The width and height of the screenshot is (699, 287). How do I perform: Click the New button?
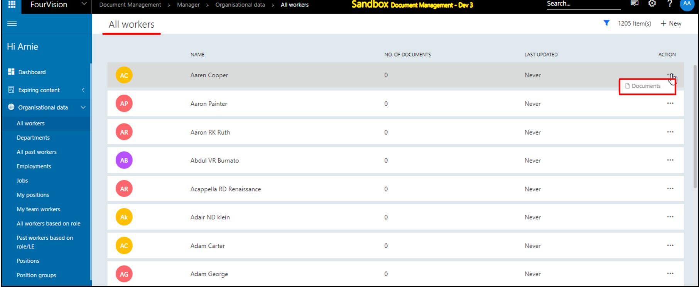tap(671, 23)
